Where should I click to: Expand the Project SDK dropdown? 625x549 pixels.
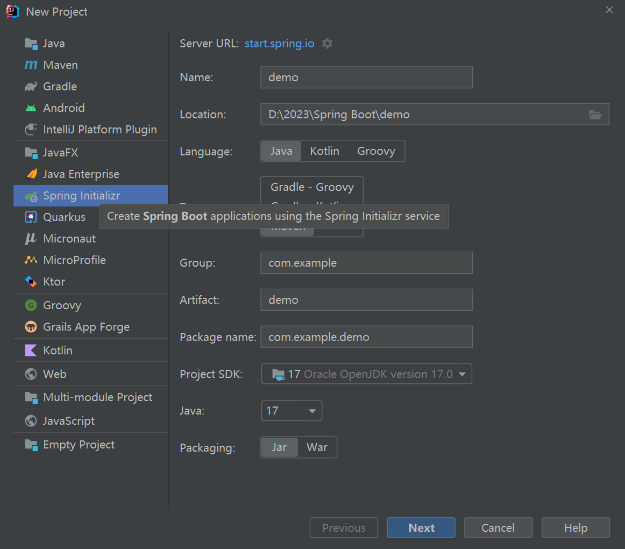pos(461,374)
